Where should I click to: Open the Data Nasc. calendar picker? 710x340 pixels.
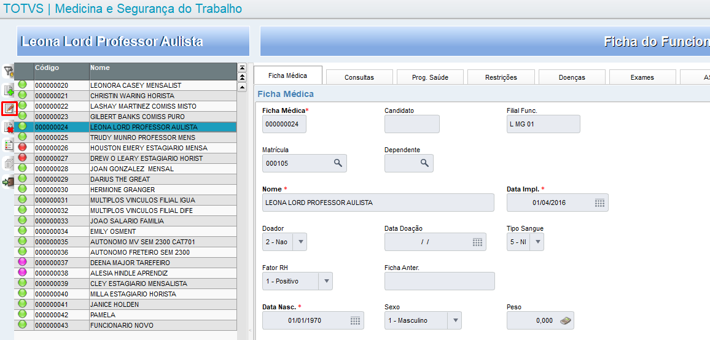tap(356, 320)
